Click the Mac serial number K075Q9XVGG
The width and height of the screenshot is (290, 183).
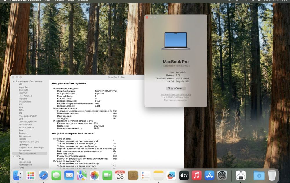(x=182, y=78)
